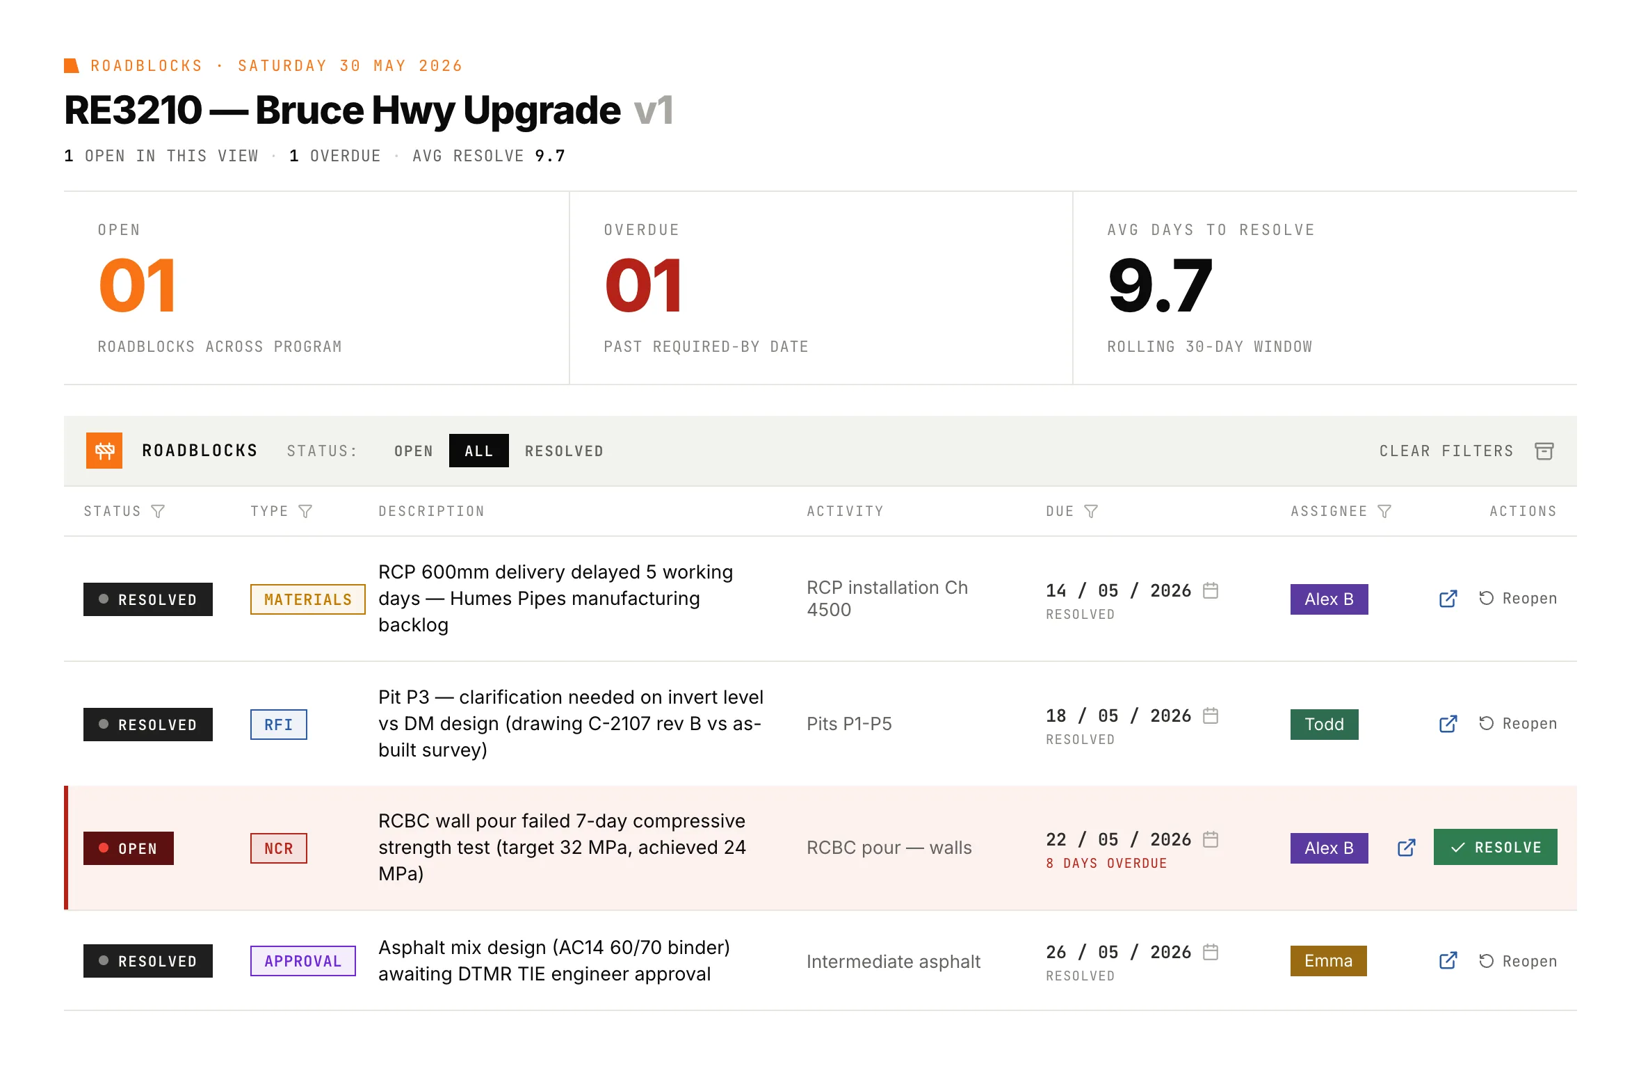
Task: Click the Materials type tag
Action: (308, 599)
